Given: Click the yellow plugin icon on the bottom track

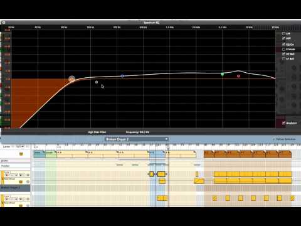Looking at the screenshot, I should click(21, 206).
